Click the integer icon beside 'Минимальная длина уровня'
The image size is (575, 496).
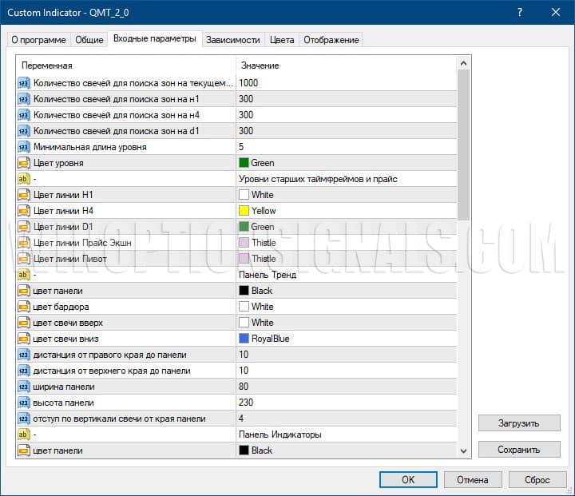(23, 147)
